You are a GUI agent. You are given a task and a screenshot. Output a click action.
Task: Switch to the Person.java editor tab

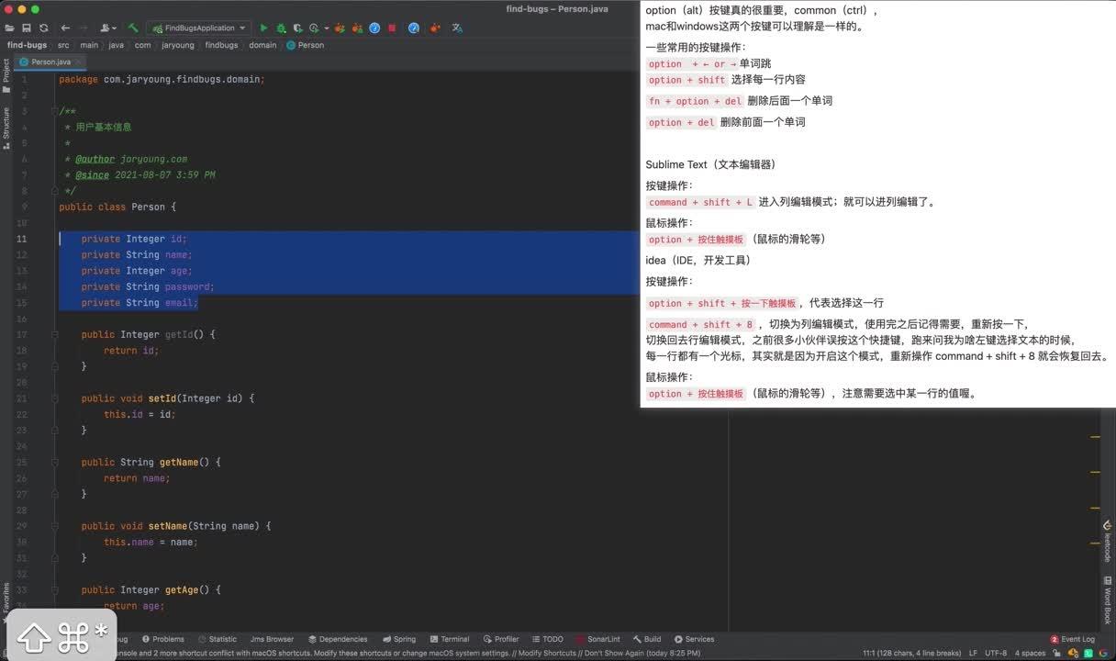[x=51, y=61]
